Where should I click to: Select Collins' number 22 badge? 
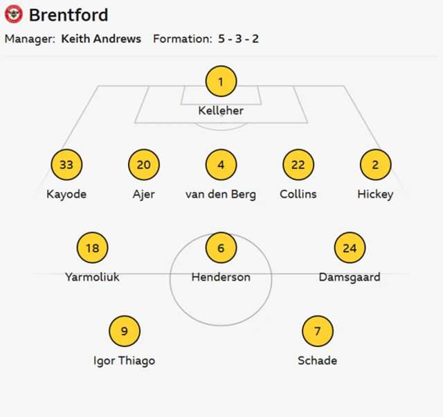point(298,165)
